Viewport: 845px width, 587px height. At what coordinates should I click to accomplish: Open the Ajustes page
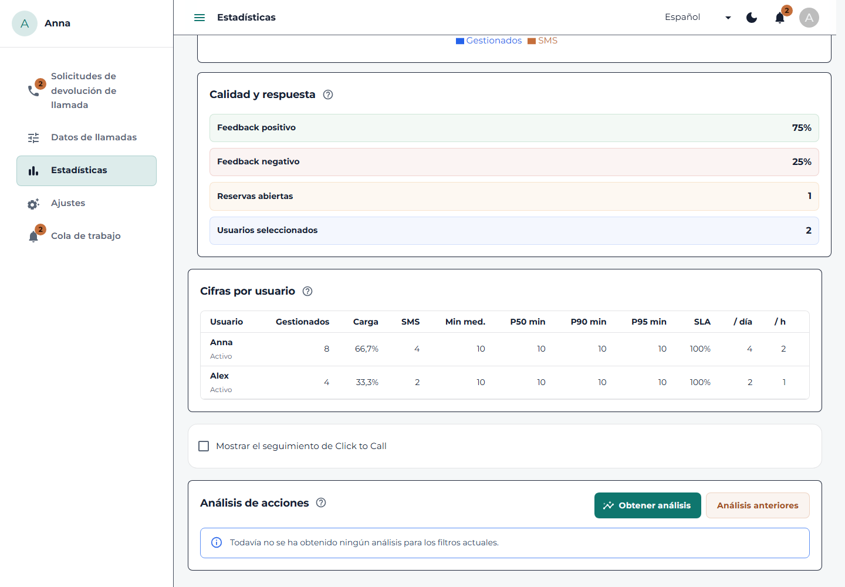tap(86, 203)
